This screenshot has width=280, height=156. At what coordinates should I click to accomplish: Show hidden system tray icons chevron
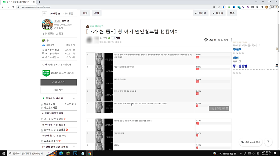tap(241, 153)
